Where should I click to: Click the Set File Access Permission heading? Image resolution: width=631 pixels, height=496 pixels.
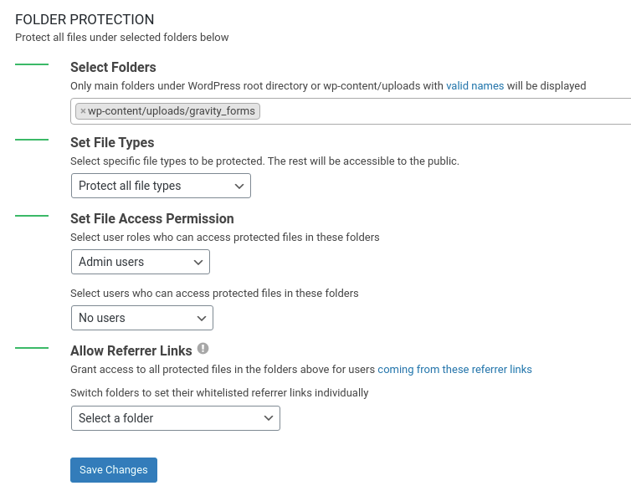click(152, 218)
